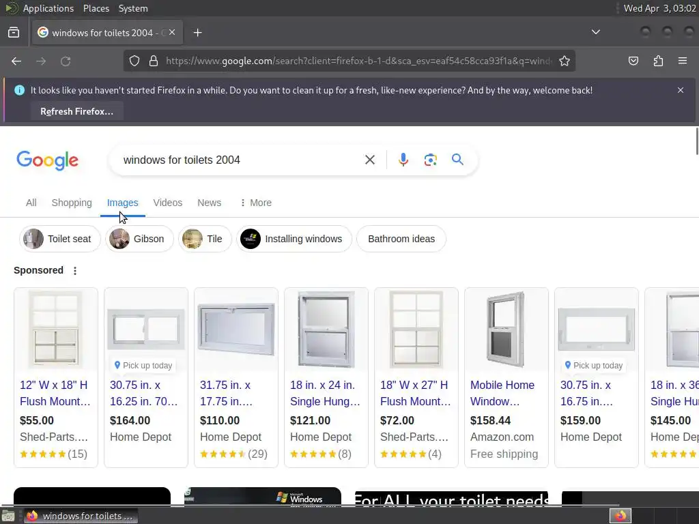Open the 18 in. x 24 in. Single Hung listing
The width and height of the screenshot is (699, 524).
point(325,393)
